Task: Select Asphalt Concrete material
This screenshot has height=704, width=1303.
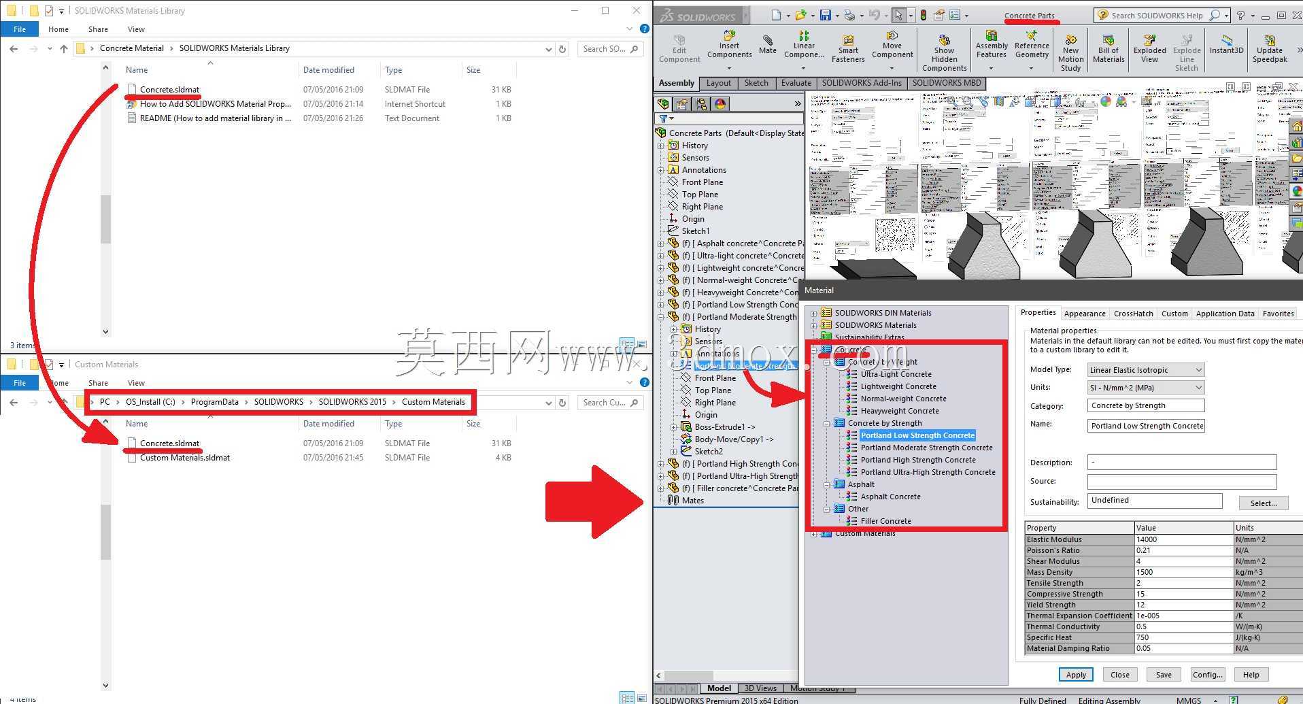Action: [890, 497]
